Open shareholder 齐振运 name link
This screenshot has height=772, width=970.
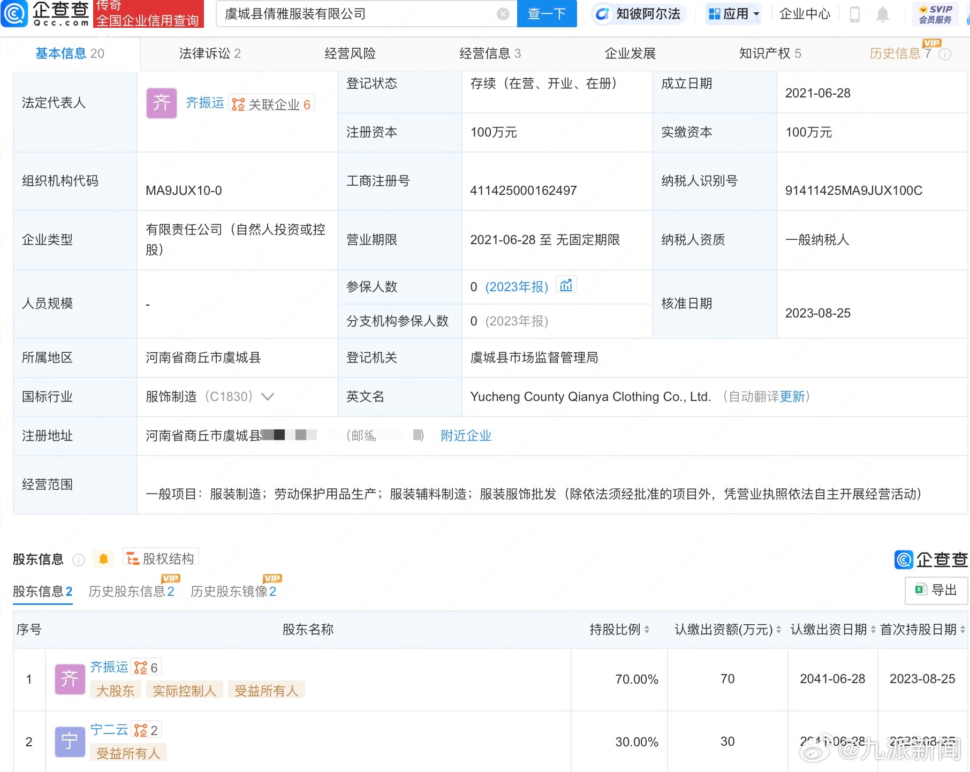pos(109,667)
